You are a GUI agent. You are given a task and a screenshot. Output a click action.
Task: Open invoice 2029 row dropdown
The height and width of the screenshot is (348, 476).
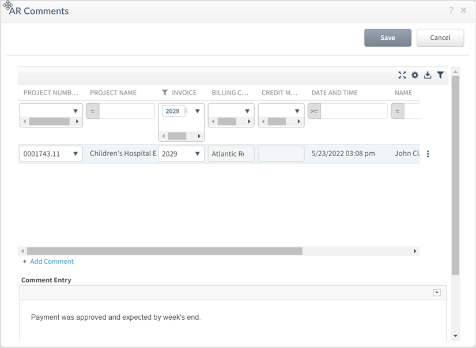[197, 154]
